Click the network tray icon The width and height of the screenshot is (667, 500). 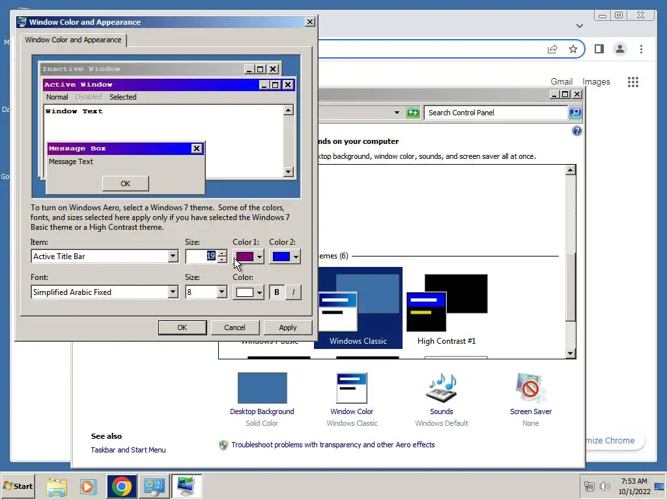(x=589, y=486)
